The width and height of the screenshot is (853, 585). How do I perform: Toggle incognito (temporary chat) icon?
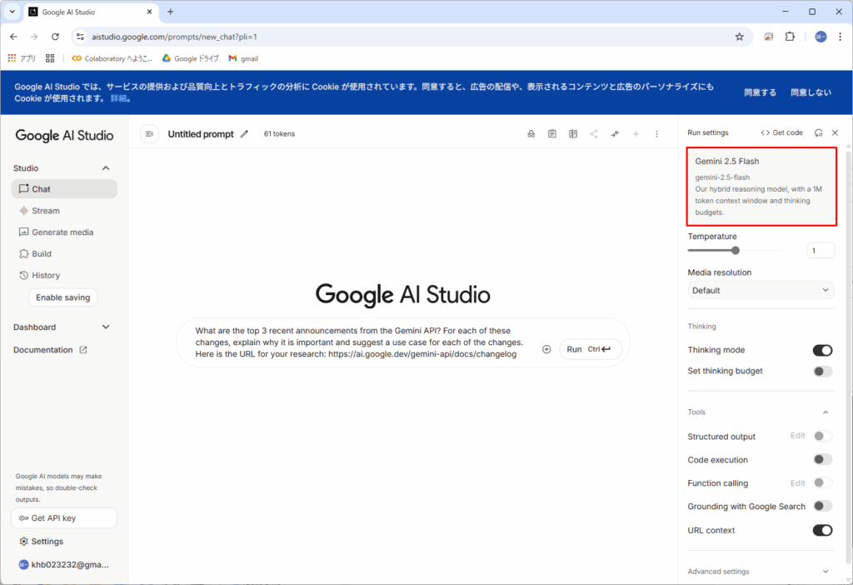pyautogui.click(x=531, y=134)
